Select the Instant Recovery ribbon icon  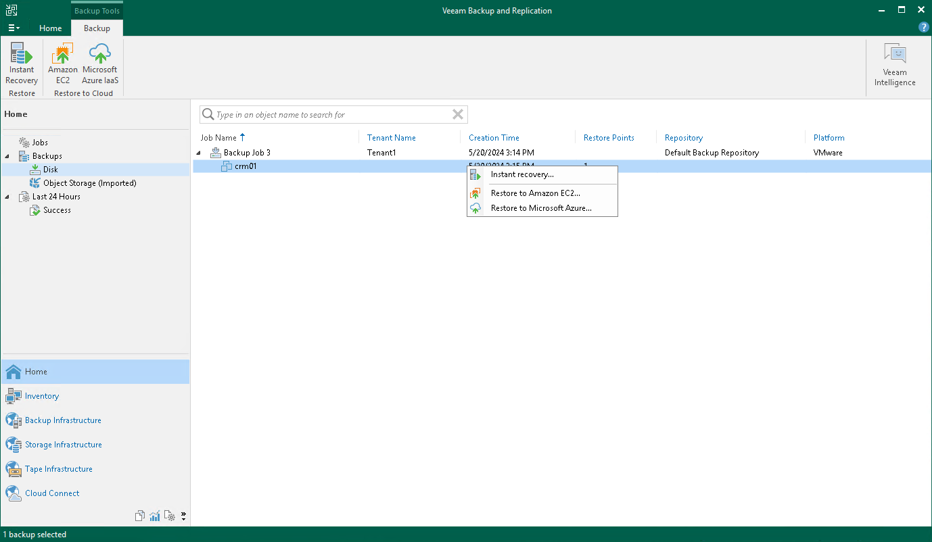pyautogui.click(x=21, y=61)
